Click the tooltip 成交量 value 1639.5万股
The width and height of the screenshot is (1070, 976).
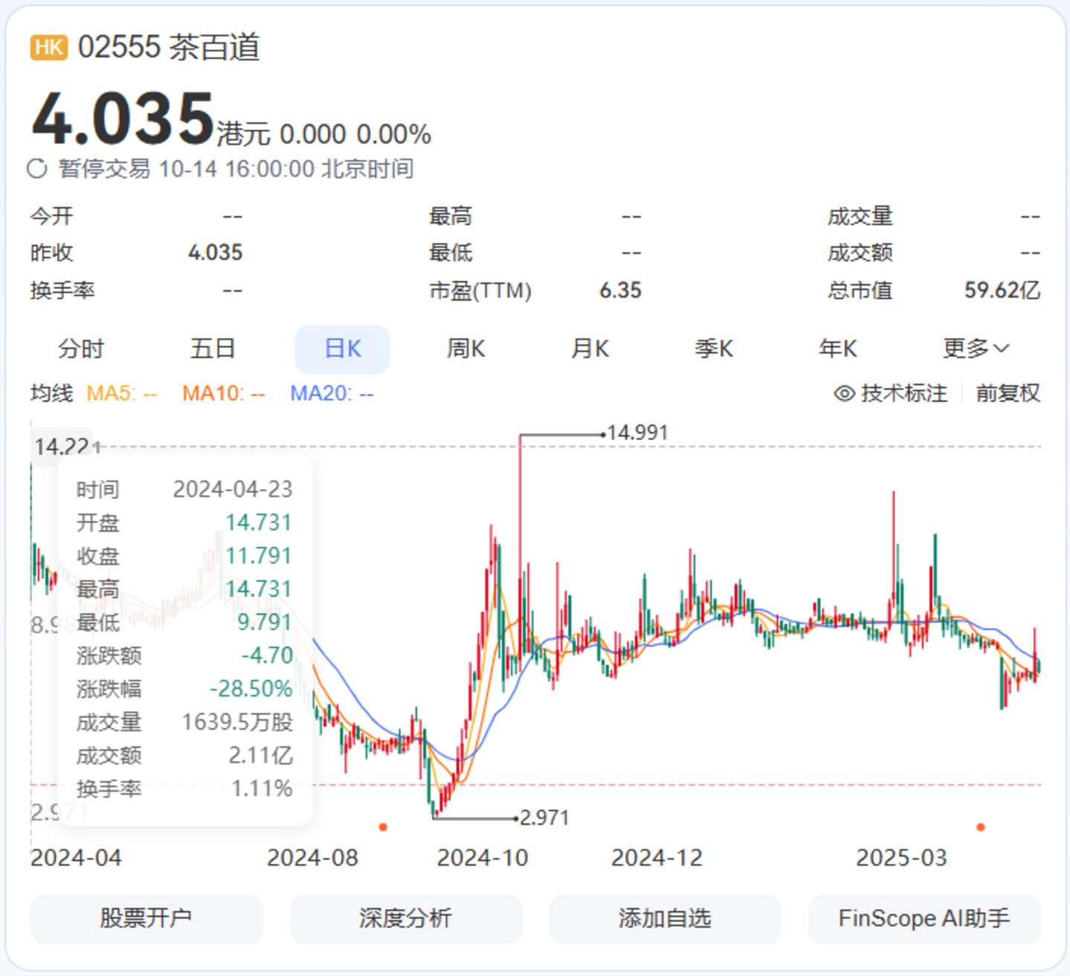(237, 722)
